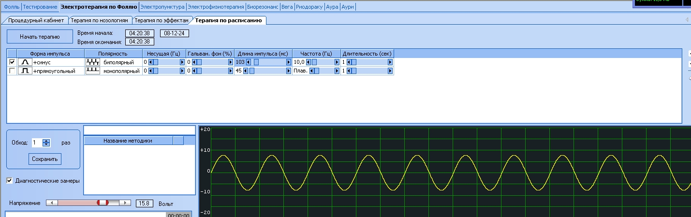Screen dimensions: 691x217
Task: Click the Частота (Гц) column header
Action: point(317,53)
